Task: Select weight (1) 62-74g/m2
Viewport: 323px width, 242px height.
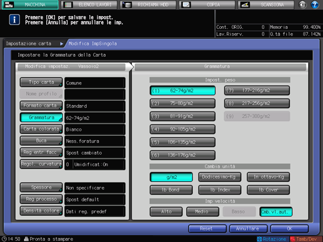Action: pos(182,91)
